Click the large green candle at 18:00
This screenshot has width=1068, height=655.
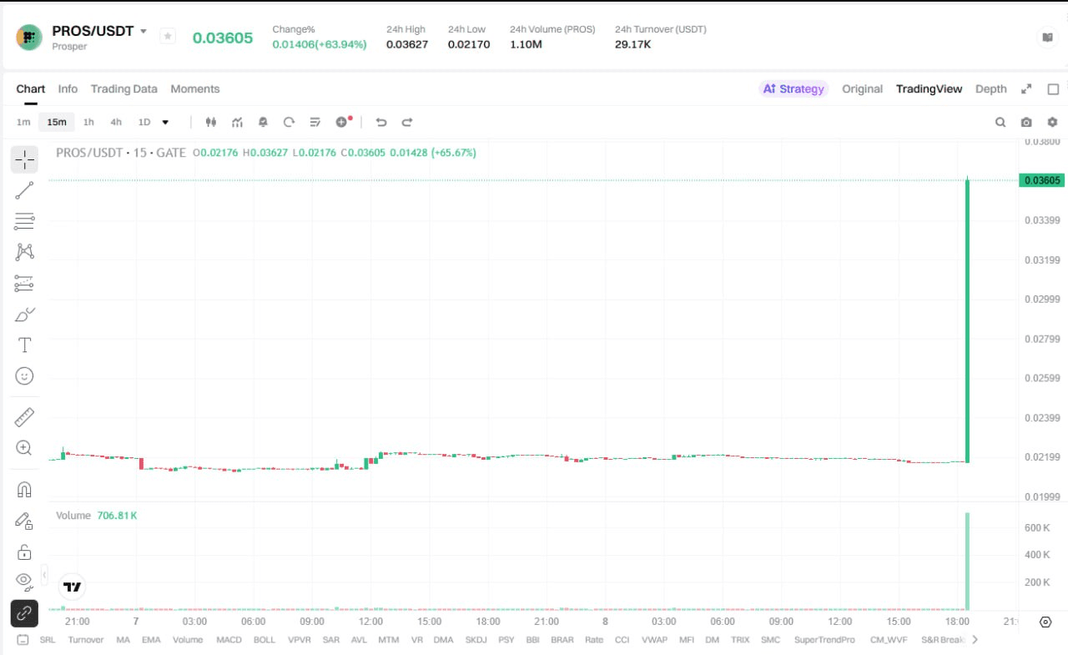[x=967, y=320]
